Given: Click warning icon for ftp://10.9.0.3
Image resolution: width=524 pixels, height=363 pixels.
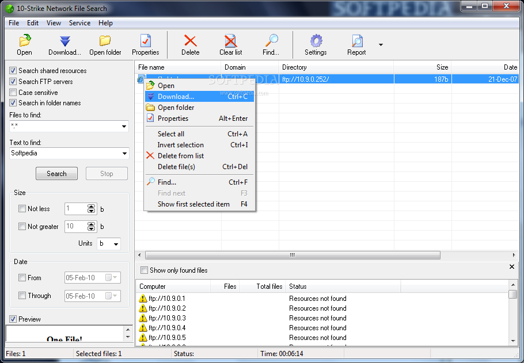Looking at the screenshot, I should tap(143, 318).
